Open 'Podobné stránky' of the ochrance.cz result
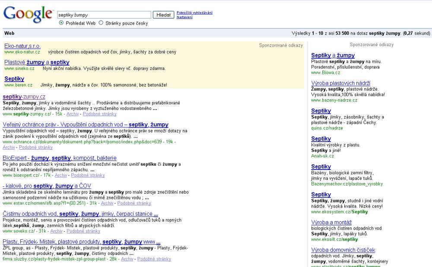This screenshot has width=432, height=267. click(36, 148)
